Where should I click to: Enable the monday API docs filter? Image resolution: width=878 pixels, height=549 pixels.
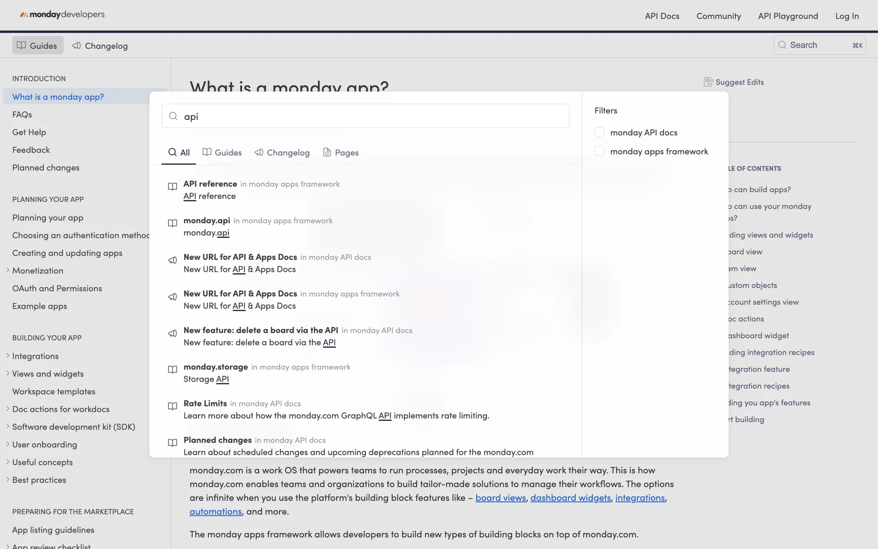click(599, 132)
